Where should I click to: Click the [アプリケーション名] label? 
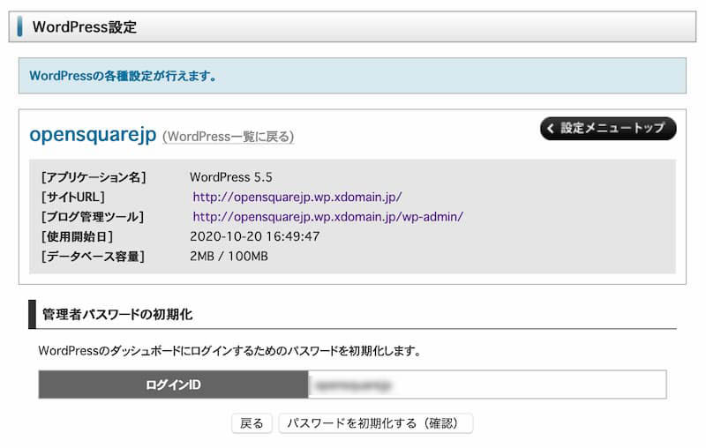tap(94, 177)
